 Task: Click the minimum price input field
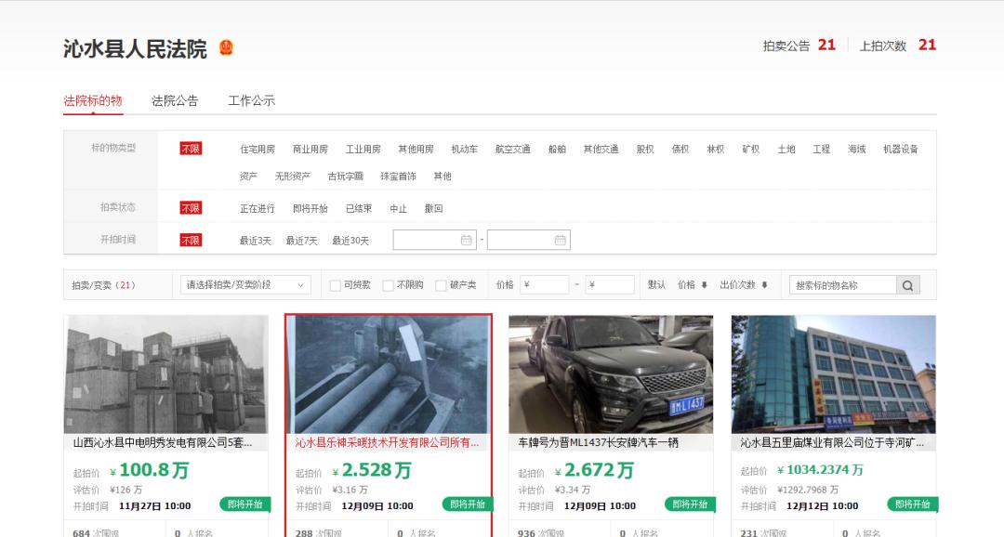(545, 285)
